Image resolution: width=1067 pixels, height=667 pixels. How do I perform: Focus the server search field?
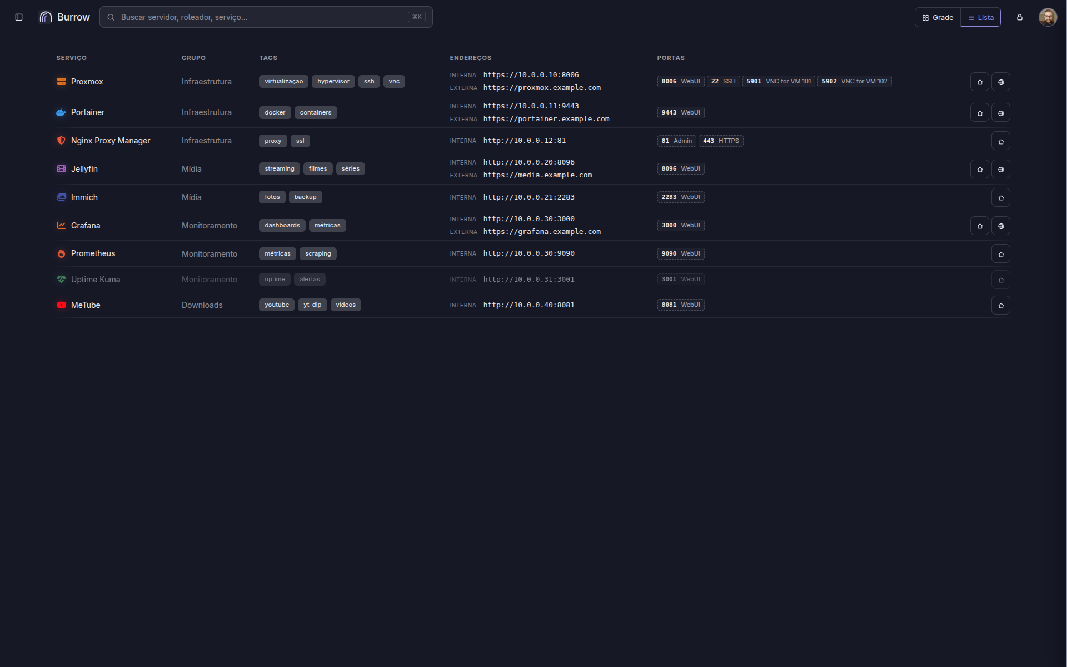click(266, 17)
